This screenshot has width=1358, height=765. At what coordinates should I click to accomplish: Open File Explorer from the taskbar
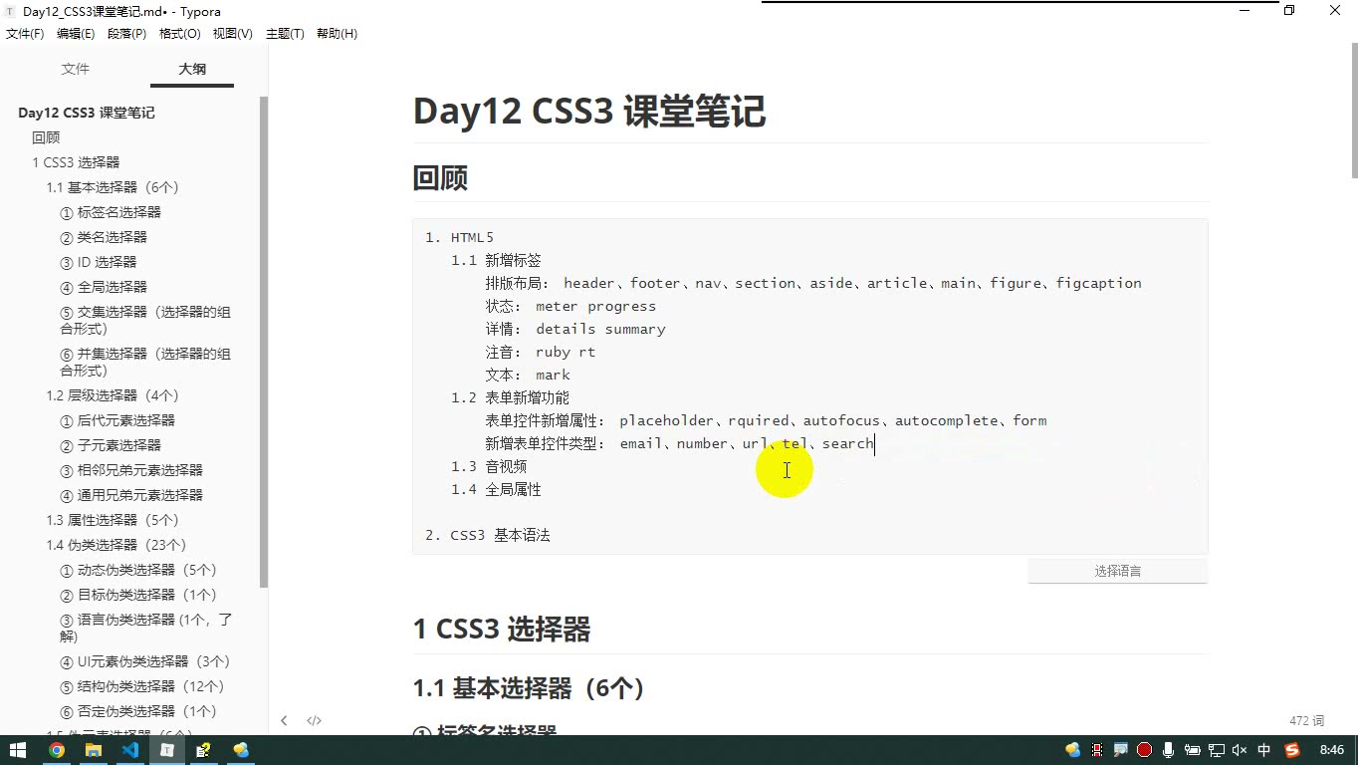94,750
